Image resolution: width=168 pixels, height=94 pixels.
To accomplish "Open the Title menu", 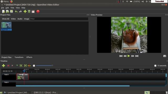I will [x=12, y=8].
